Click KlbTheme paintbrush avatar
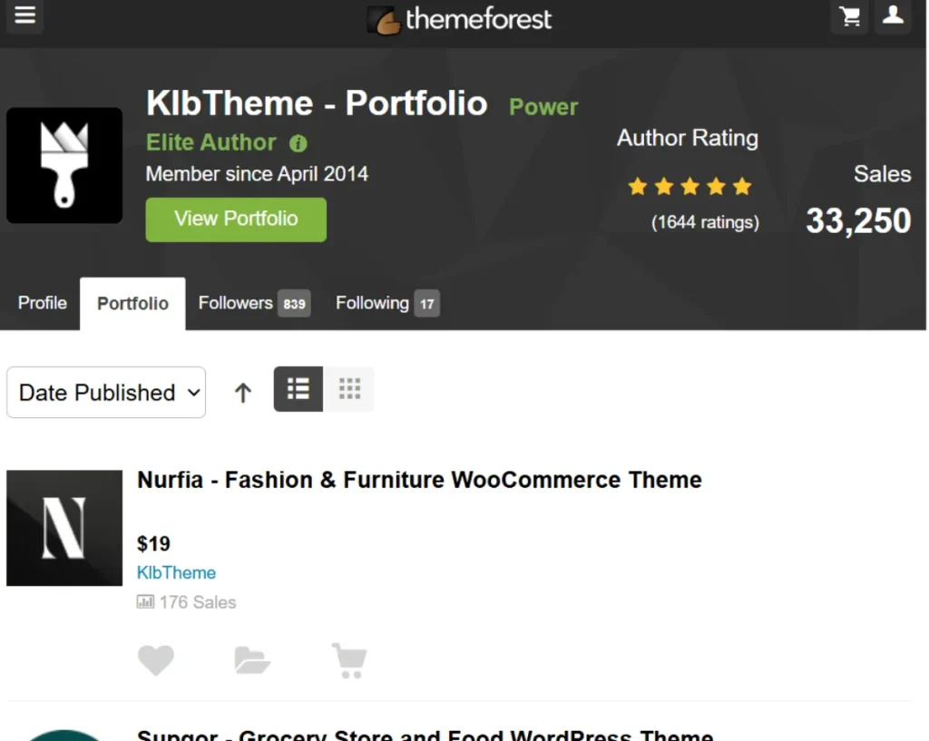 pyautogui.click(x=64, y=165)
